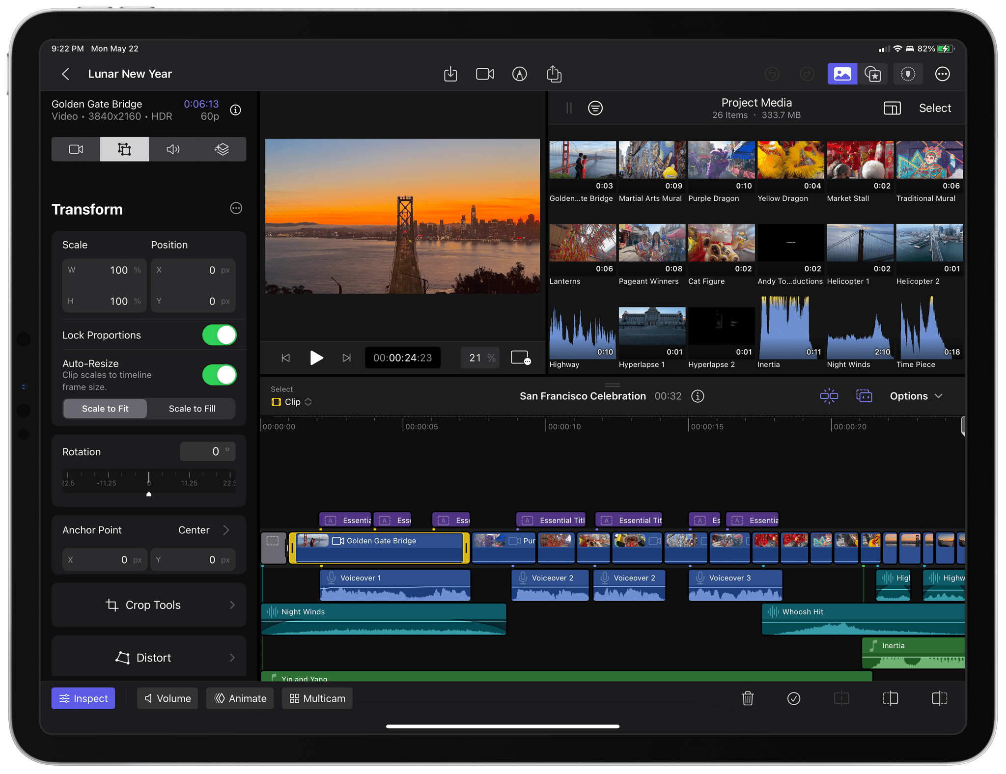
Task: Toggle timeline snapping icon
Action: (x=829, y=396)
